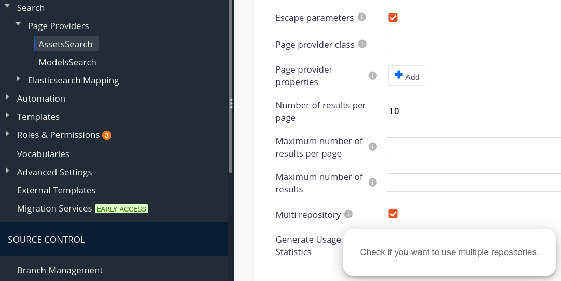Collapse the Page Providers node
Screen dimensions: 561x281
click(x=18, y=24)
